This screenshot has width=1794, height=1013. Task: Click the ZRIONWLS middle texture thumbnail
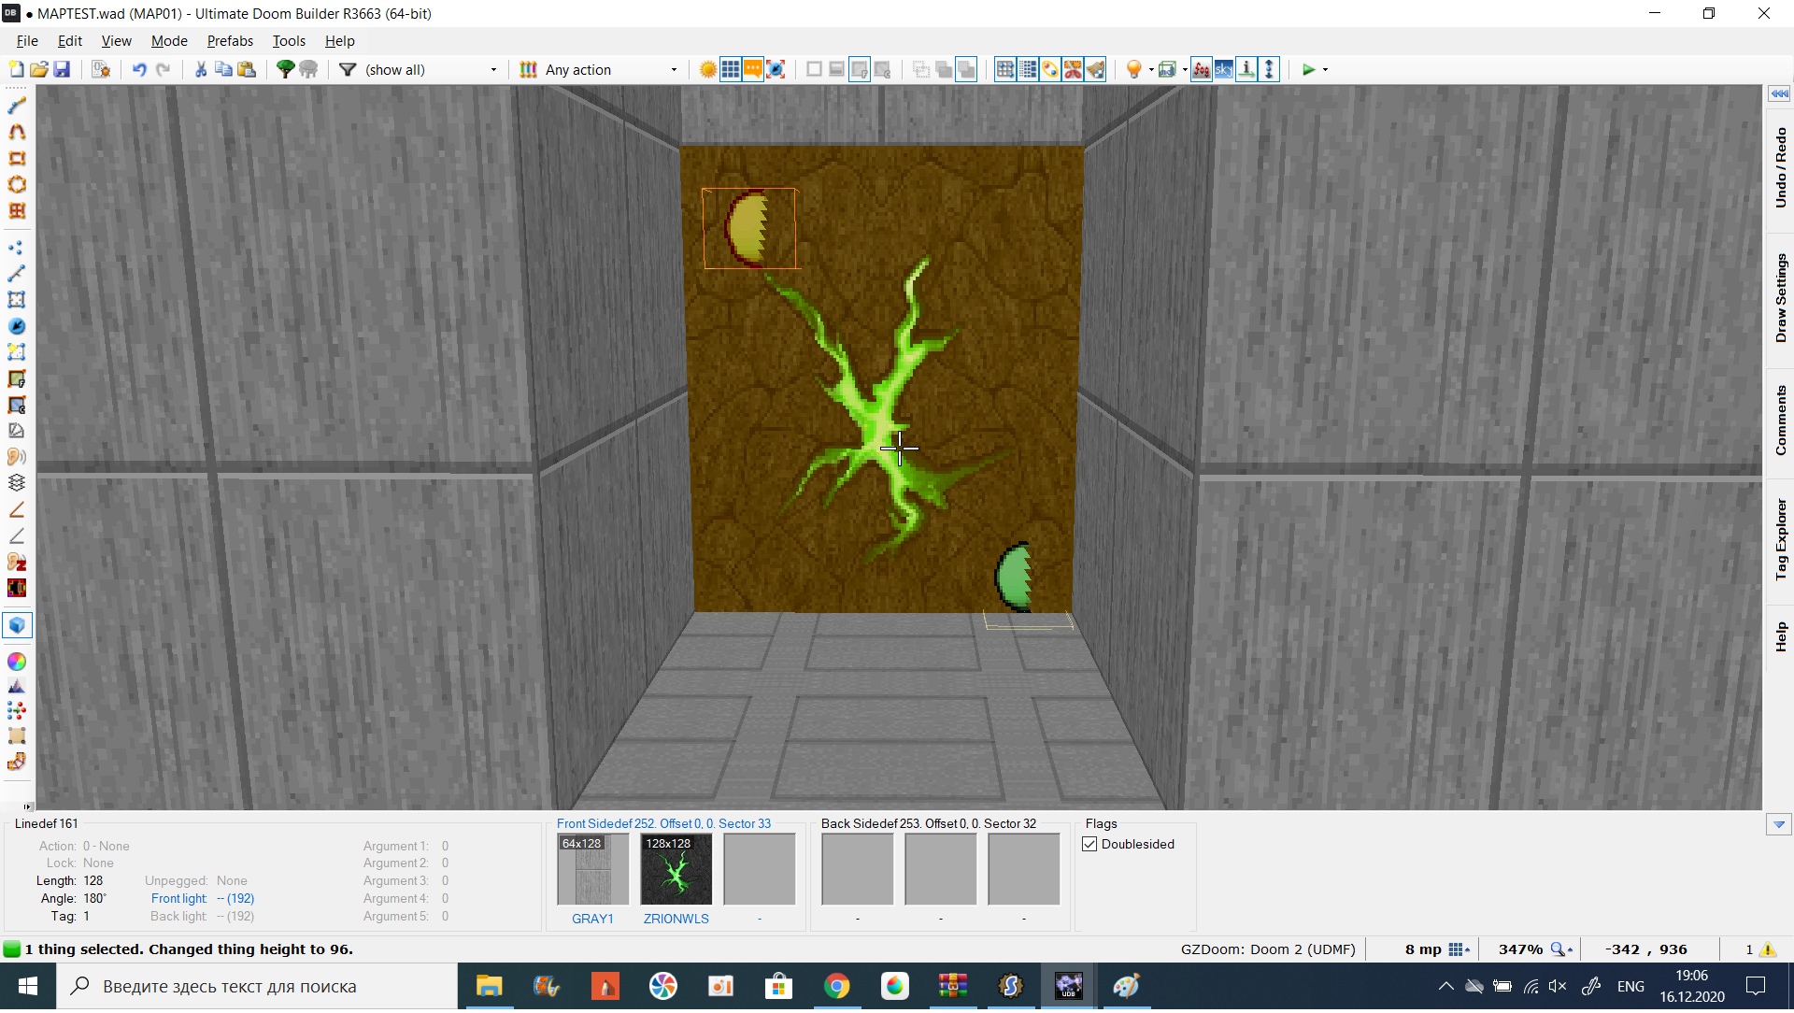point(676,870)
